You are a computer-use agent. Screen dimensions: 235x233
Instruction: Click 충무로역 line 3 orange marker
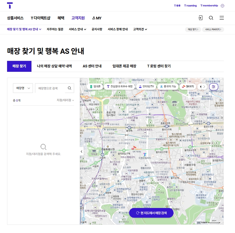[x=175, y=175]
